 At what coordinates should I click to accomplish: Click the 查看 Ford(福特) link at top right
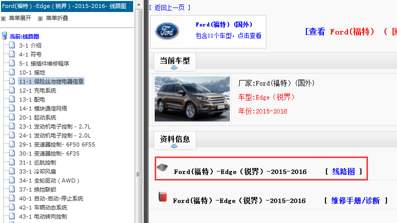coord(351,32)
